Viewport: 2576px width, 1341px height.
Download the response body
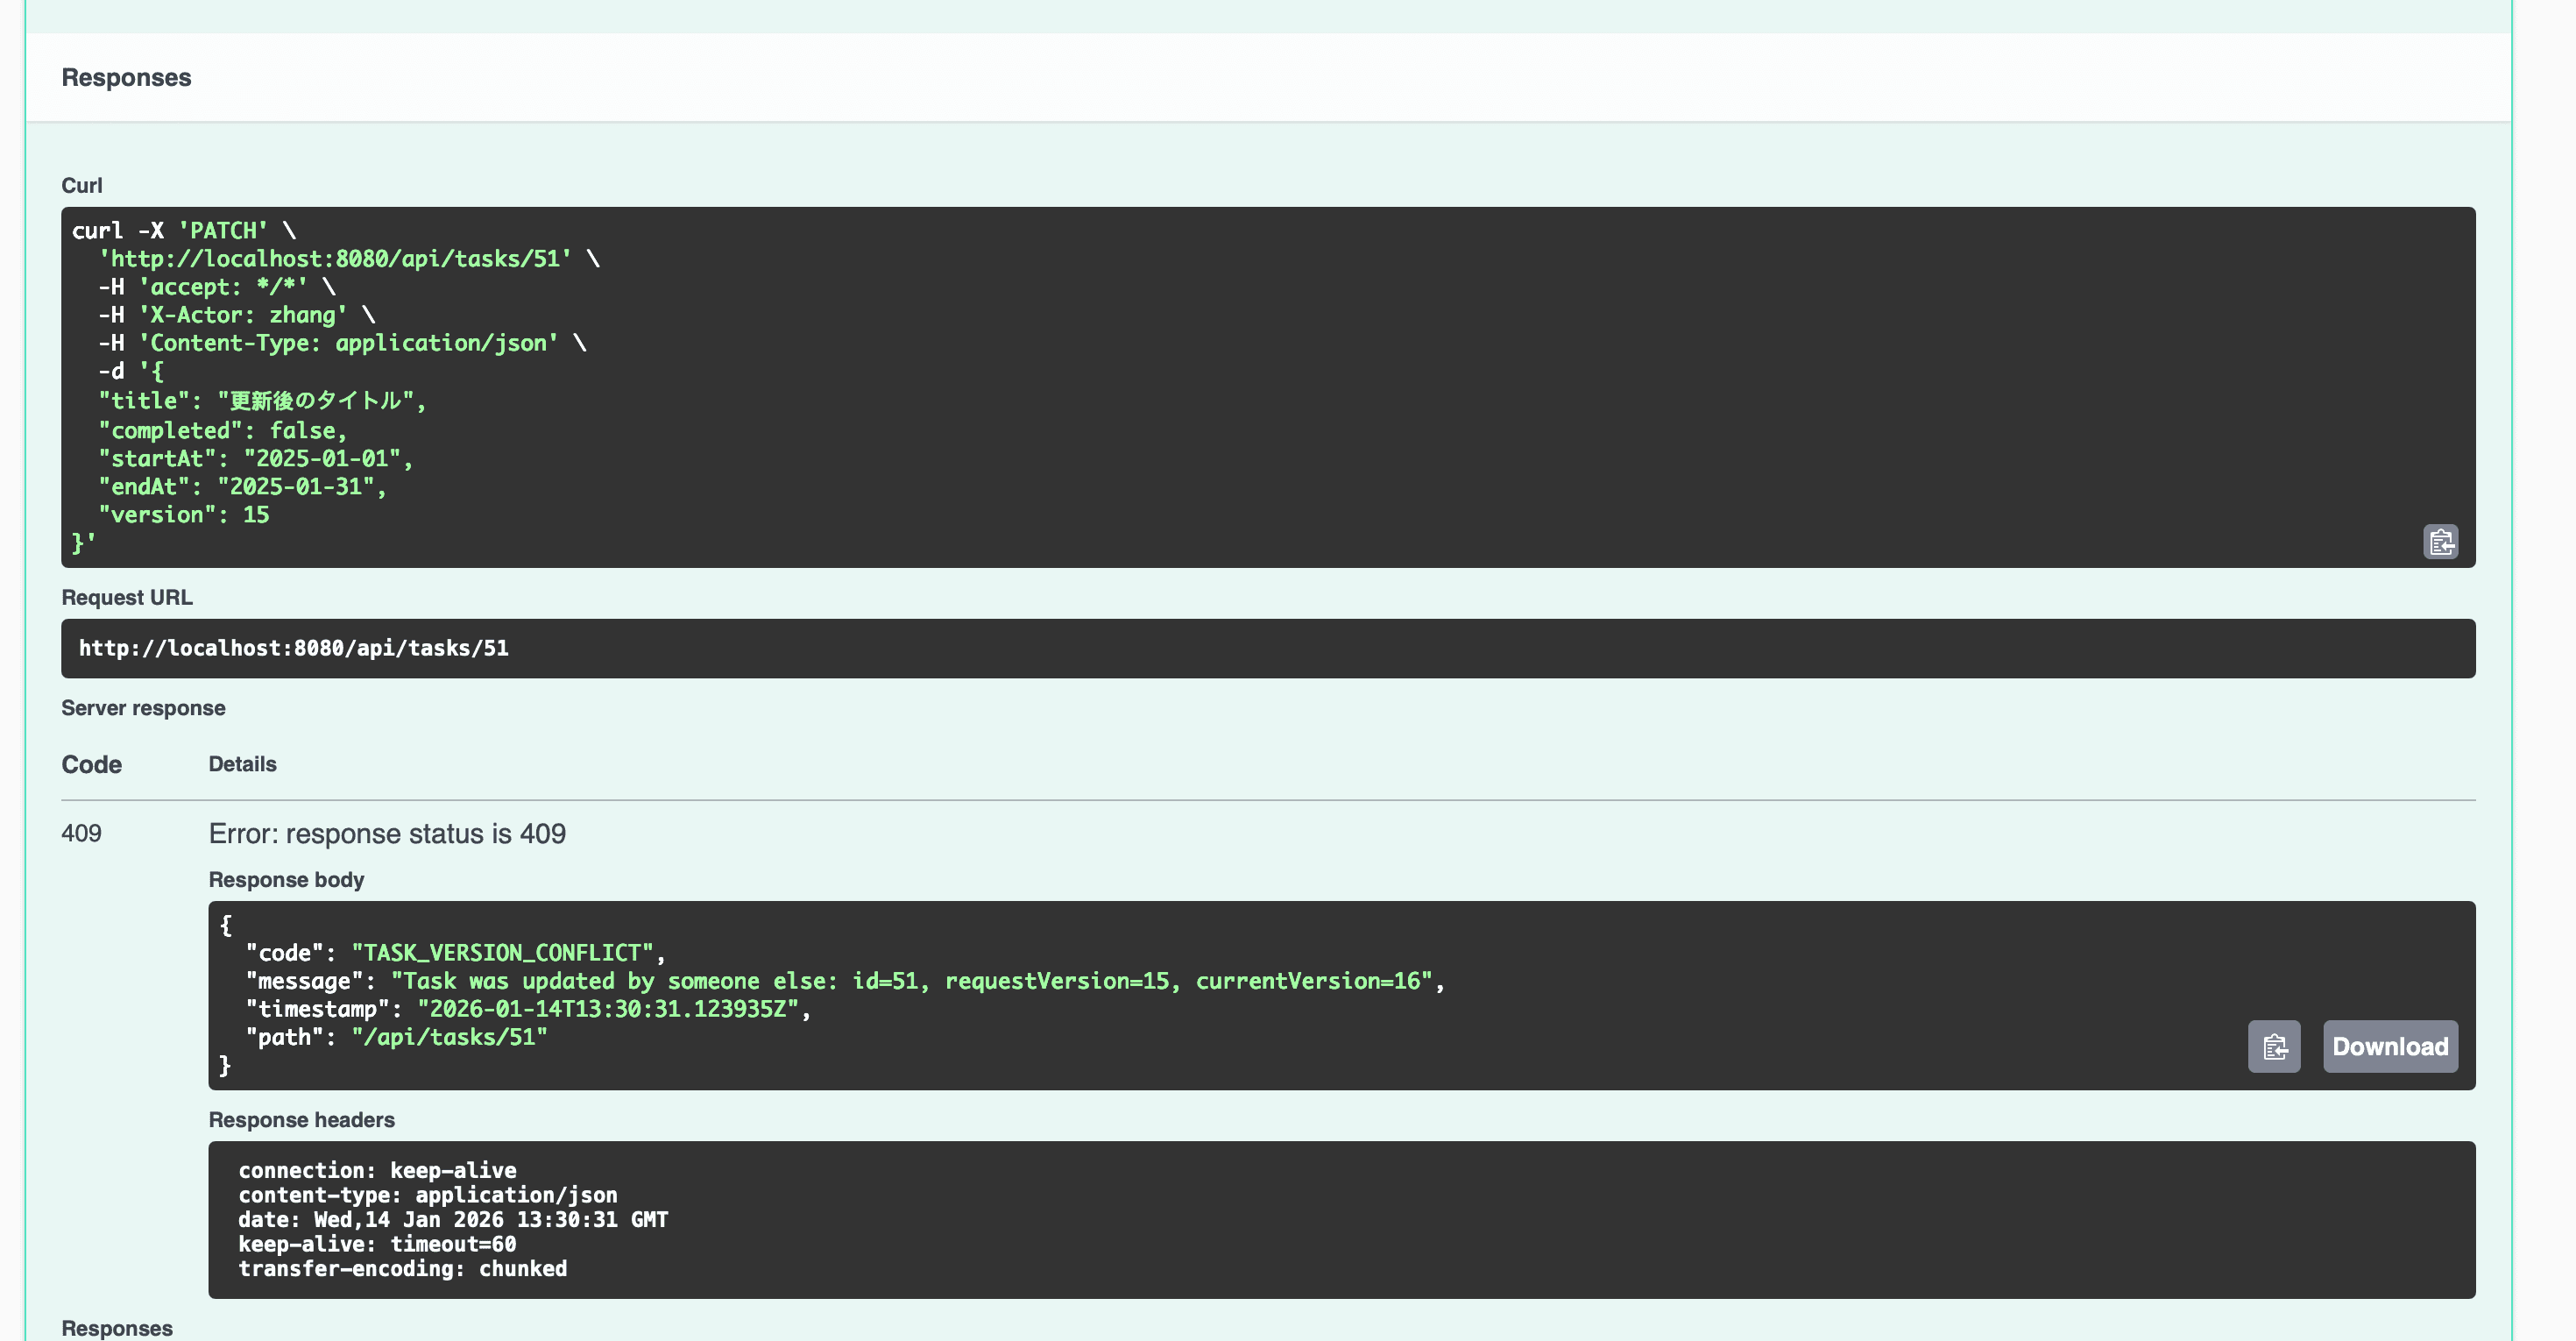[2389, 1046]
